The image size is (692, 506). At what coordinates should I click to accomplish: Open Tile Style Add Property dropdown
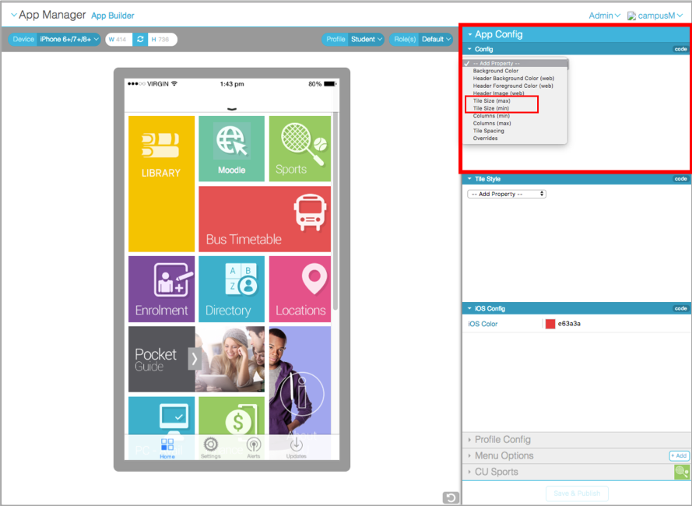[507, 194]
